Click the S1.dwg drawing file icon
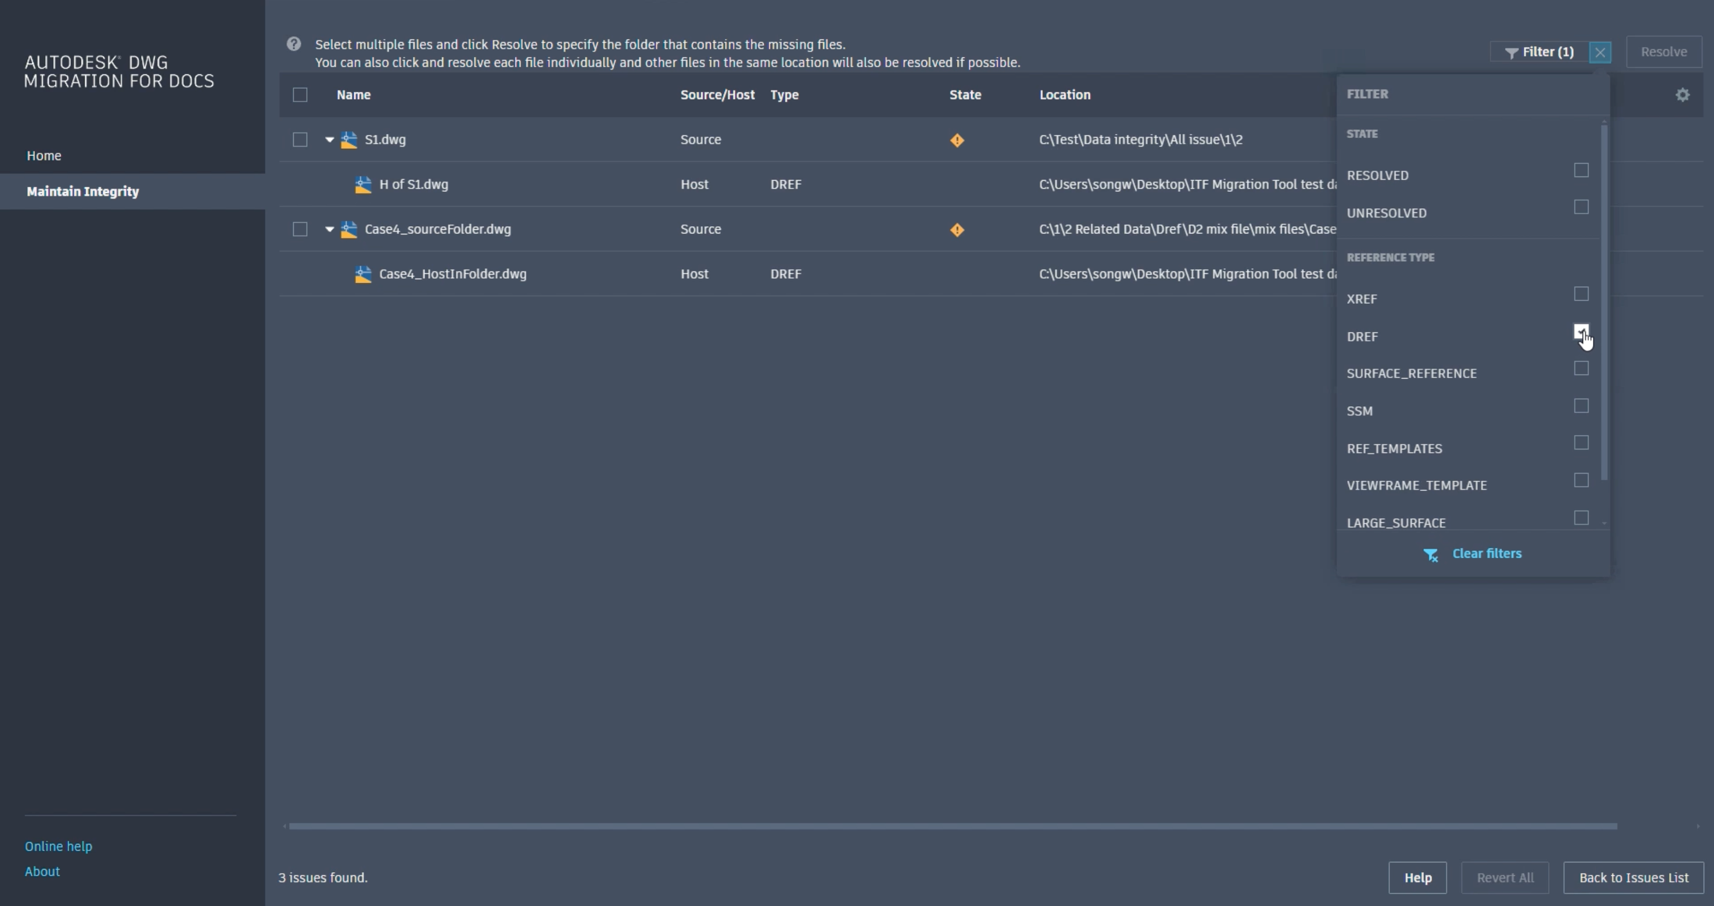The width and height of the screenshot is (1714, 906). [x=349, y=140]
